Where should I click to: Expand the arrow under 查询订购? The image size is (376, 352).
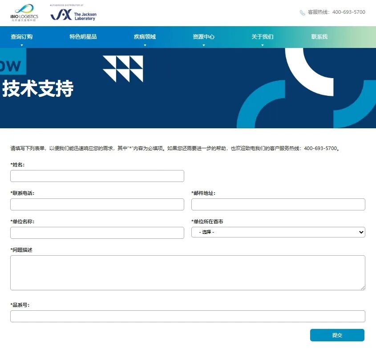click(21, 45)
